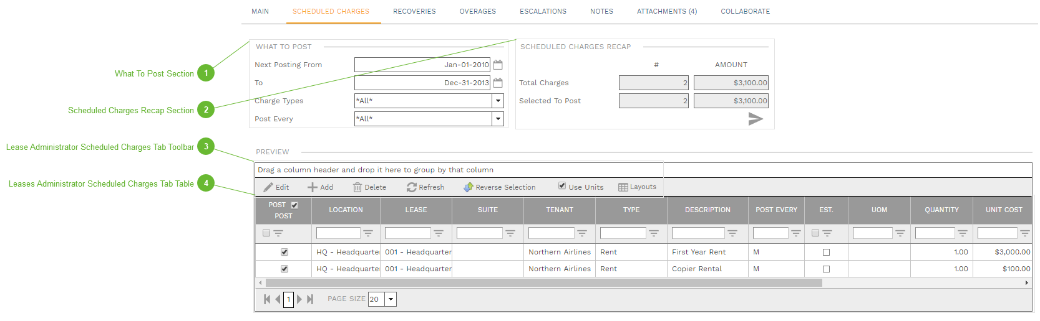Uncheck Post for First Year Rent row

tap(284, 252)
